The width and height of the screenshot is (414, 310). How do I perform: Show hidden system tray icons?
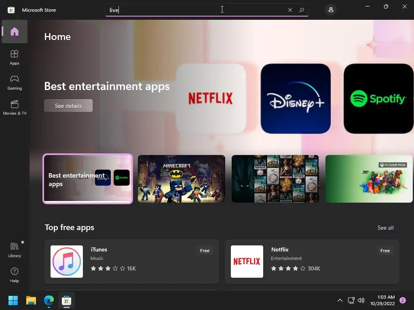coord(340,300)
